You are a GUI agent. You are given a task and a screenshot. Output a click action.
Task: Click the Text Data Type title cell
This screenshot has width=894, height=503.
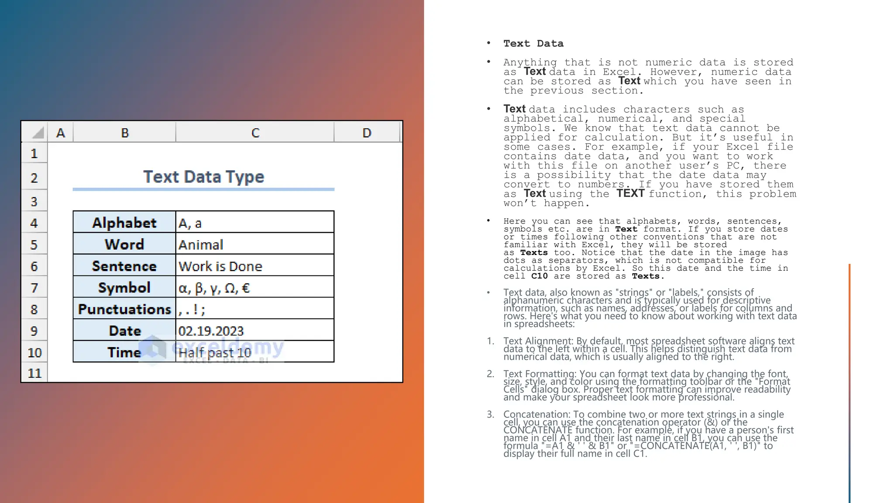pyautogui.click(x=203, y=177)
